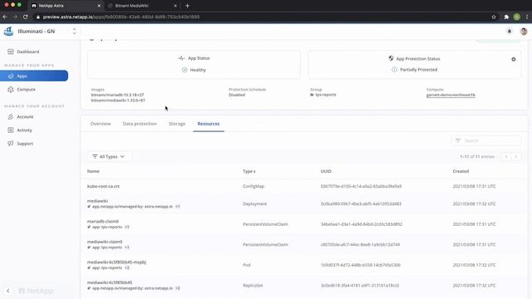532x299 pixels.
Task: Switch to the Bitnami MediaWiki browser tab
Action: click(x=142, y=6)
